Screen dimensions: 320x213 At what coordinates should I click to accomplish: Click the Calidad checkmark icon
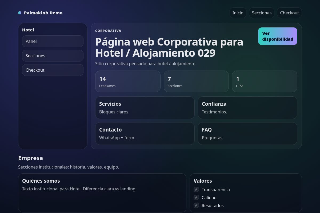pos(196,197)
